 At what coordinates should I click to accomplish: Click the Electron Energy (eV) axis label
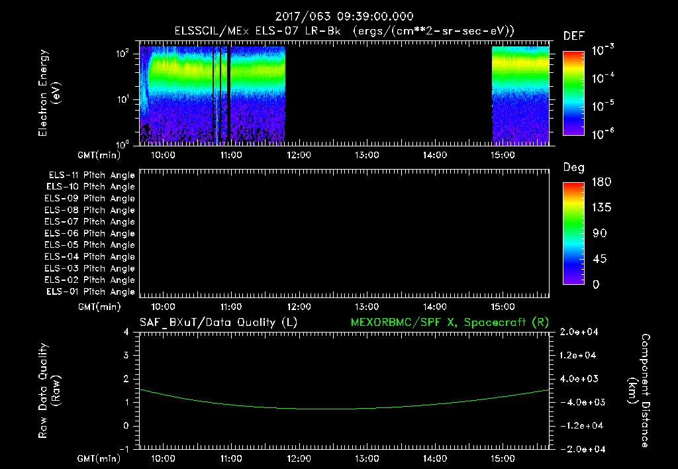click(49, 93)
